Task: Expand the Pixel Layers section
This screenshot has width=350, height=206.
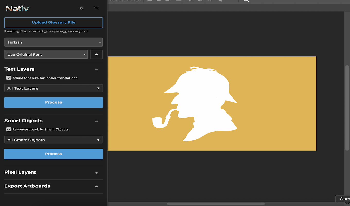Action: [97, 173]
